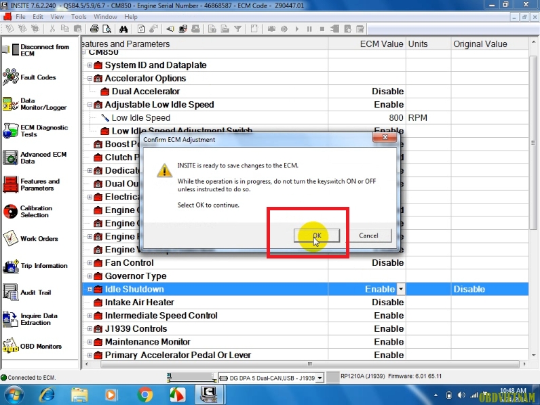Click OK in Confirm ECM Adjustment dialog
The width and height of the screenshot is (540, 405).
click(x=317, y=235)
